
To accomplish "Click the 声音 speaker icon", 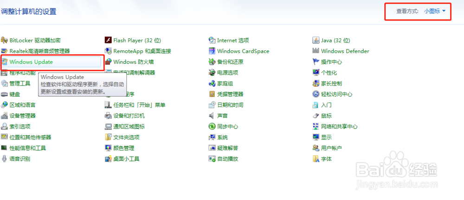I will (x=212, y=116).
